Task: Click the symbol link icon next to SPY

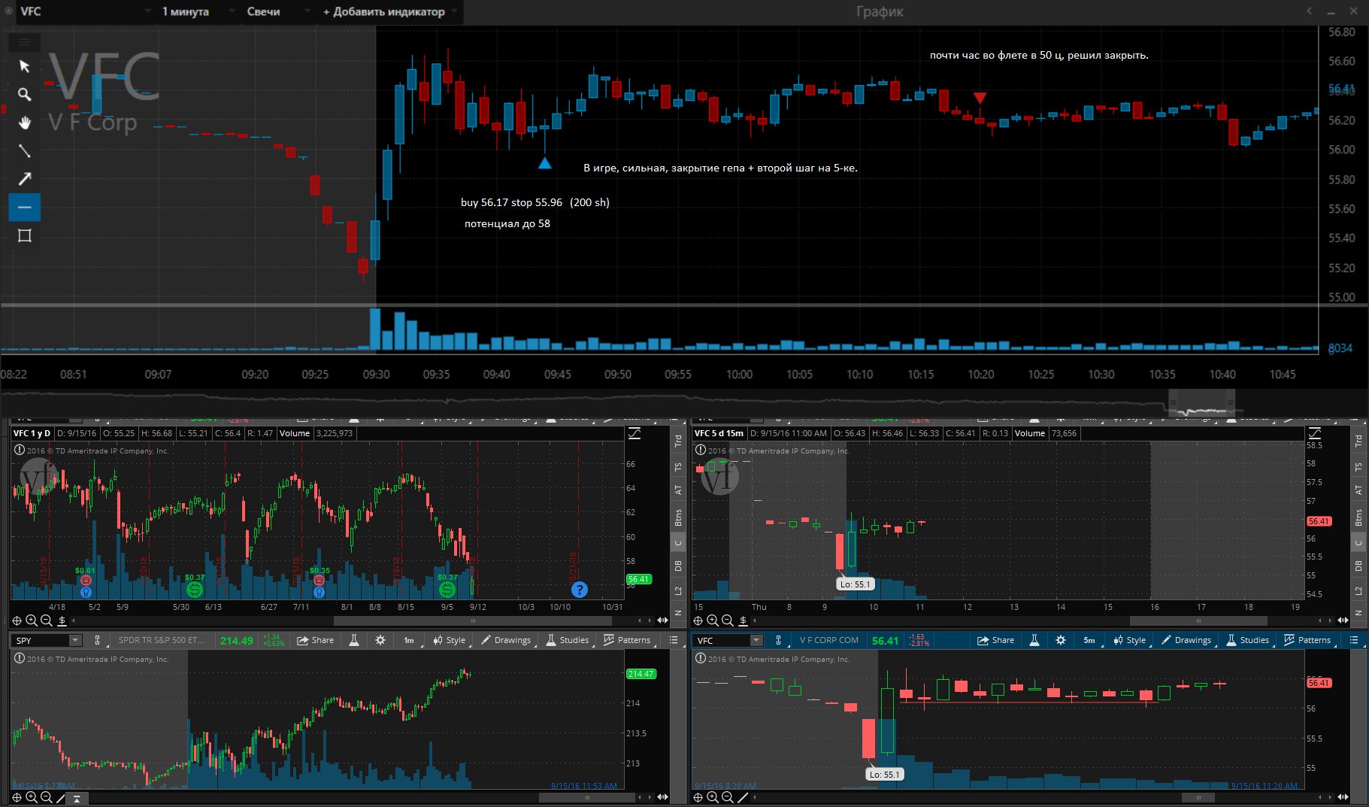Action: [97, 640]
